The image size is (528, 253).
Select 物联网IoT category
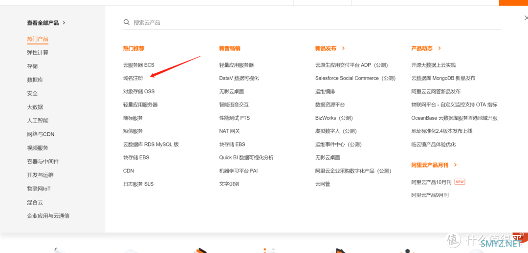39,189
